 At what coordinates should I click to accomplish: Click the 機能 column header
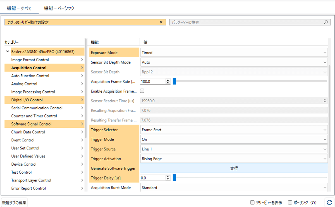pos(95,43)
